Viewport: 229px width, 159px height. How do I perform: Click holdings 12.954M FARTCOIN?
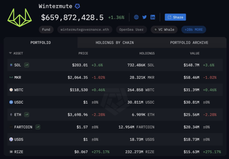click(137, 127)
